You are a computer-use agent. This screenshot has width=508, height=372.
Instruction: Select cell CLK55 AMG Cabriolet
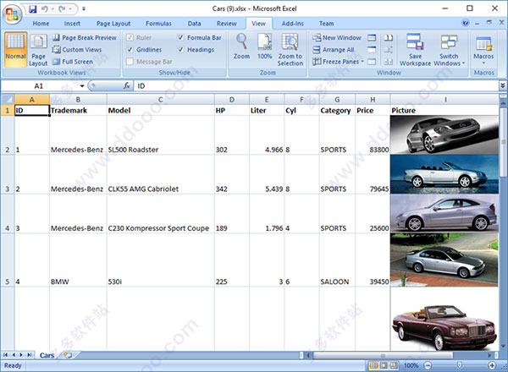point(160,175)
